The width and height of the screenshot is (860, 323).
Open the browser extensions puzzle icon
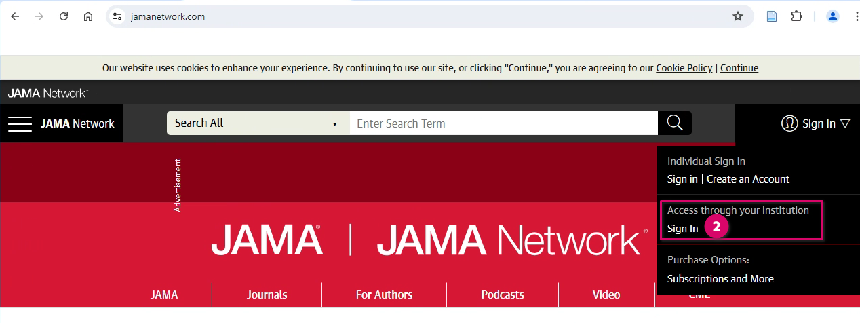(x=797, y=16)
